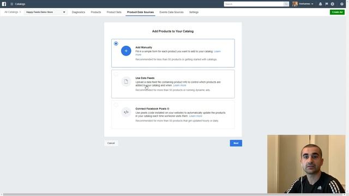Click the 'Add Manually' option title
Image resolution: width=349 pixels, height=196 pixels.
pyautogui.click(x=143, y=47)
